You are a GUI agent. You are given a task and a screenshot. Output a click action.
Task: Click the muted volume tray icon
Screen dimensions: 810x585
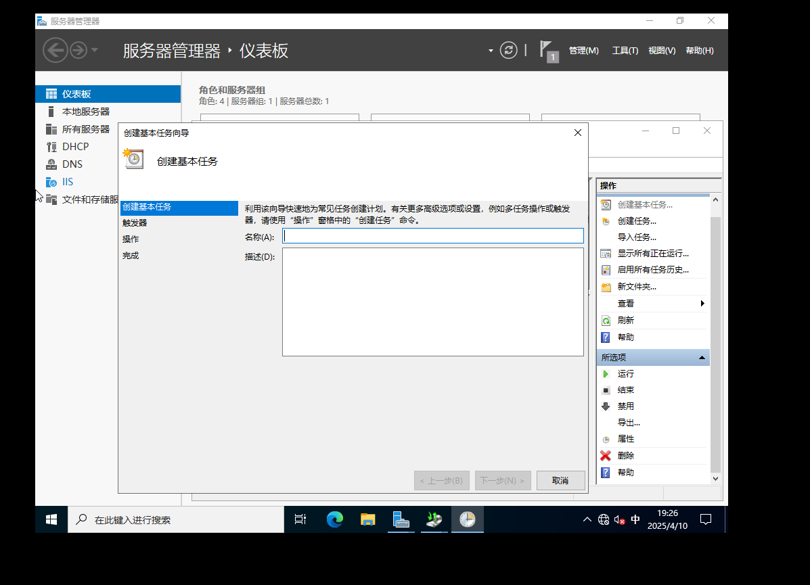click(619, 520)
